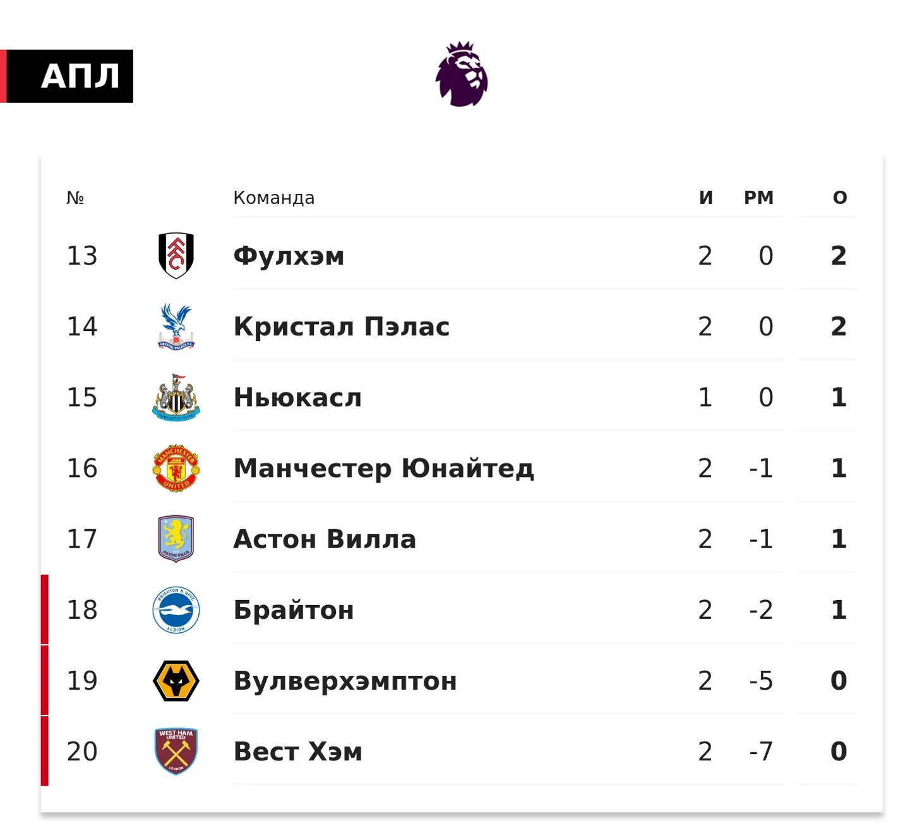The width and height of the screenshot is (922, 840).
Task: Click the Newcastle United crest
Action: [176, 397]
